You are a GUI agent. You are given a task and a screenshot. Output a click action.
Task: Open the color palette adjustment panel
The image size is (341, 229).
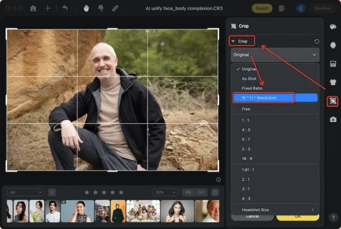coord(333,27)
